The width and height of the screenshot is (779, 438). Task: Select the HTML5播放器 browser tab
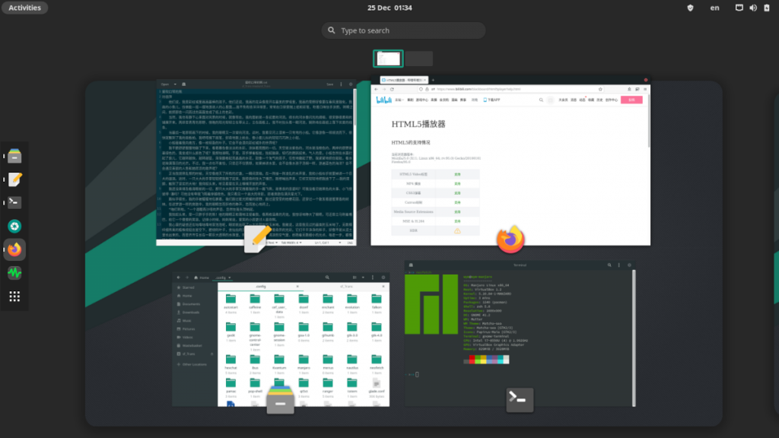402,79
